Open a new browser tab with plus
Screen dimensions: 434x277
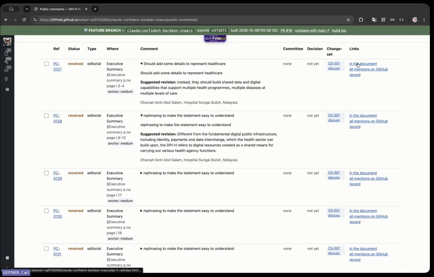coord(95,9)
